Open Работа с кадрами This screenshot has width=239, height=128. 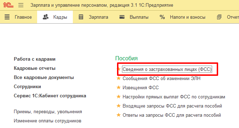[x=35, y=59]
